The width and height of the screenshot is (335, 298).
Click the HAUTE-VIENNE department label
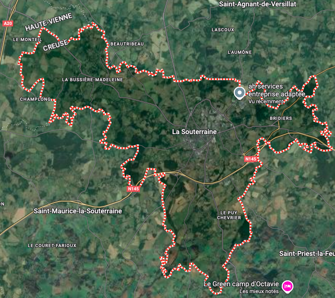[49, 22]
